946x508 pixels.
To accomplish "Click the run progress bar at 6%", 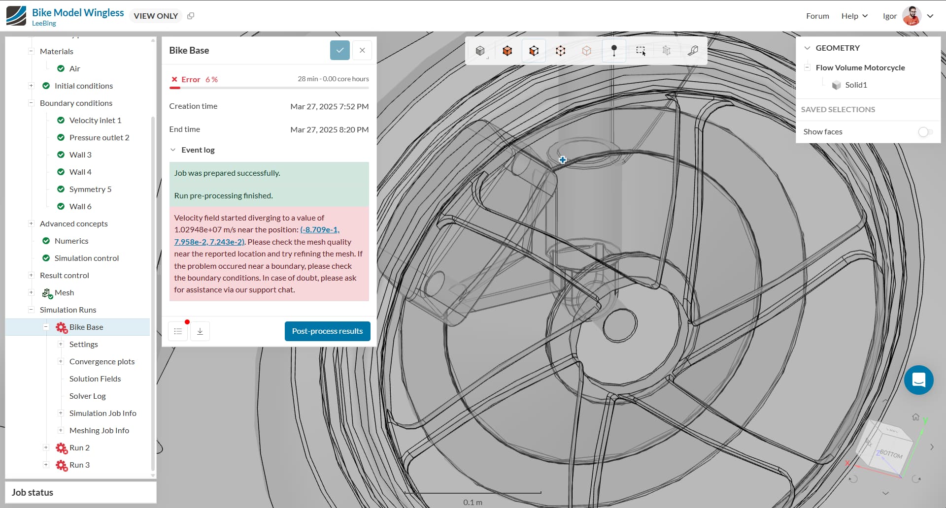I will [269, 88].
